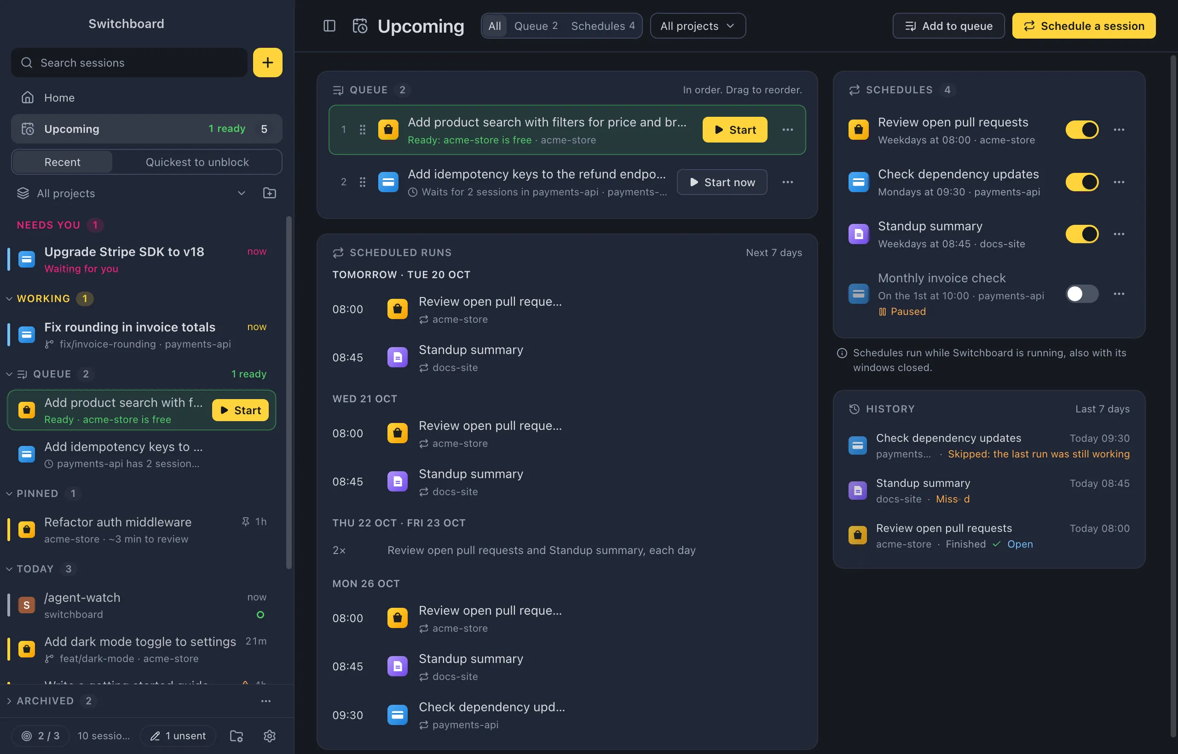1178x754 pixels.
Task: Disable the Standup summary schedule toggle
Action: coord(1082,234)
